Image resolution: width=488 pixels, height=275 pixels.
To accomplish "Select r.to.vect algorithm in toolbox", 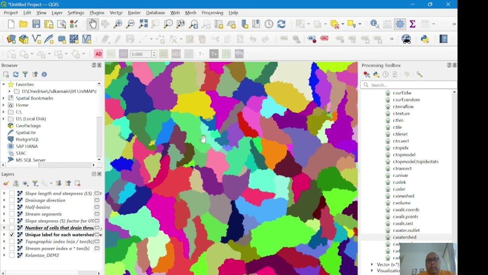I will [x=401, y=141].
